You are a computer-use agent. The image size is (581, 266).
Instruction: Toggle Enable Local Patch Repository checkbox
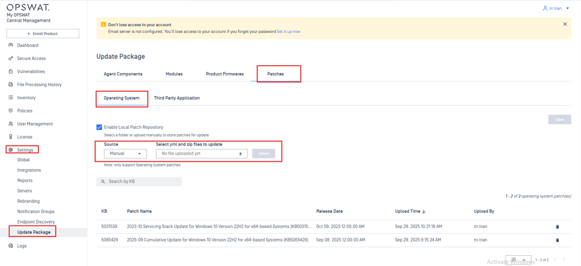point(99,127)
